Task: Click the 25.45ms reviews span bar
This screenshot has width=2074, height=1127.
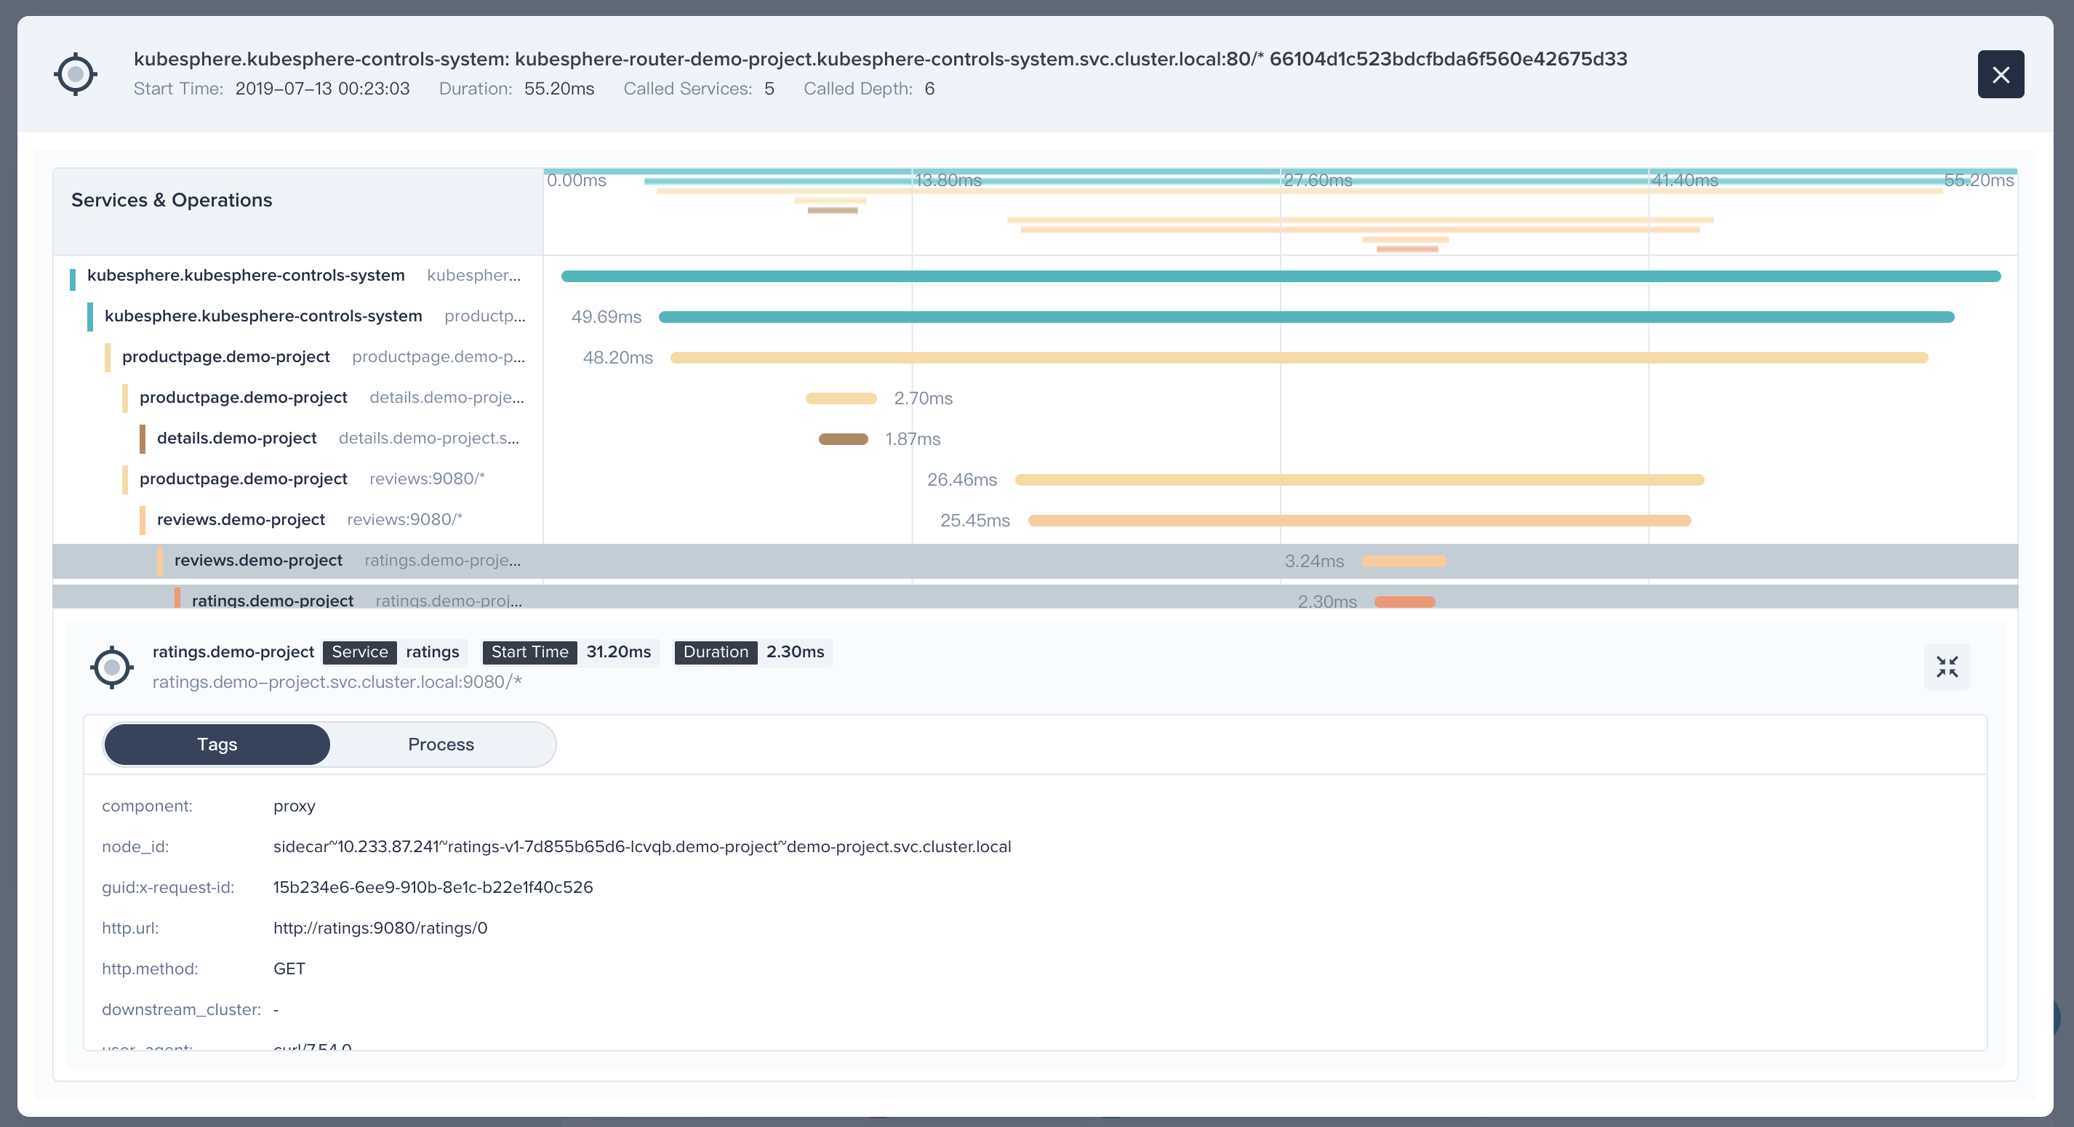Action: (1359, 521)
